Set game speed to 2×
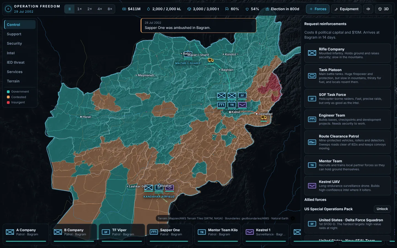Screen dimensions: 397x248 pyautogui.click(x=90, y=9)
